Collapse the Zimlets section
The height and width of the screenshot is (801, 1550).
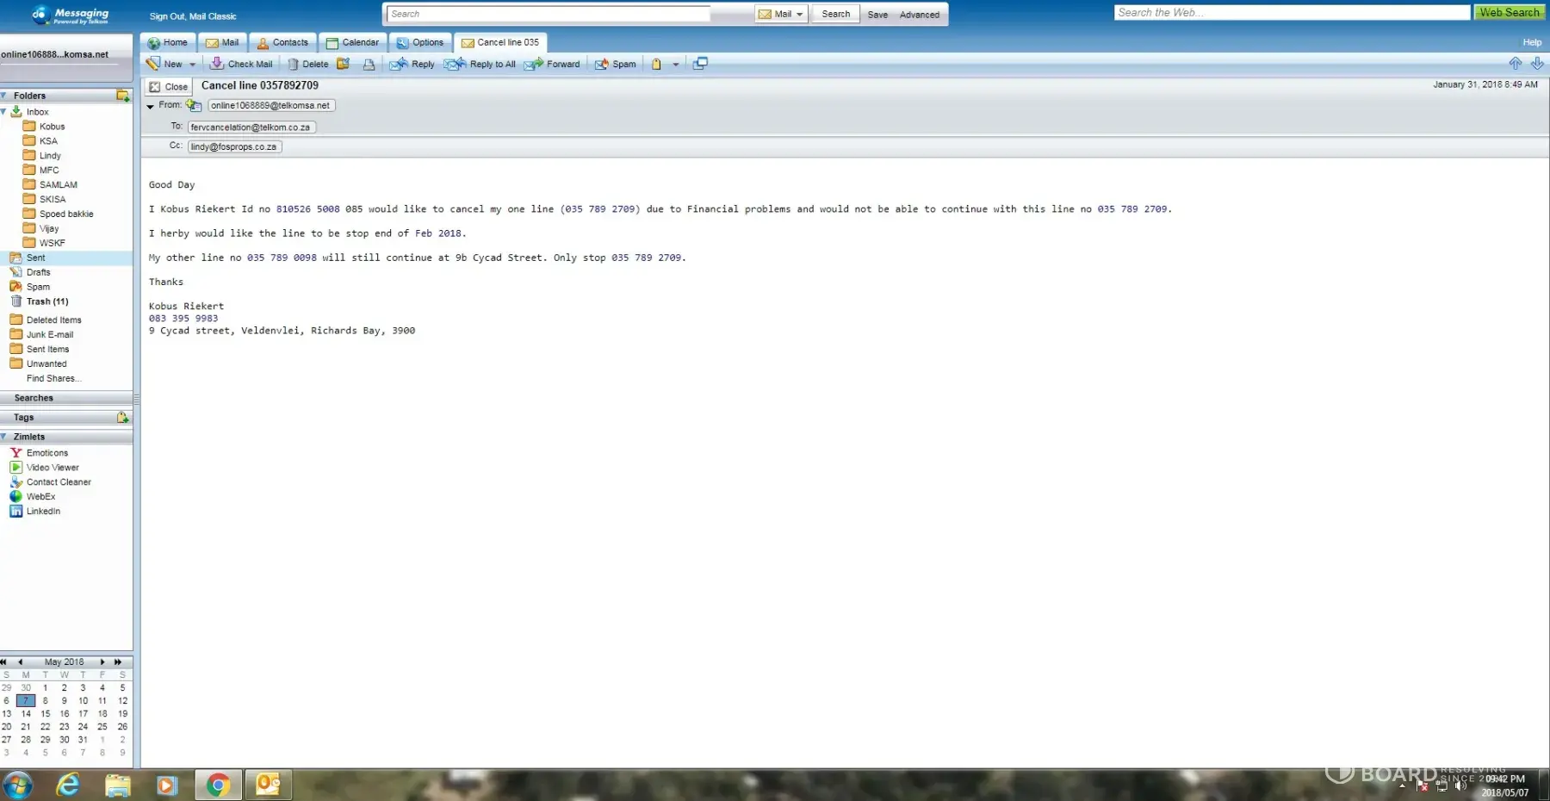tap(4, 437)
